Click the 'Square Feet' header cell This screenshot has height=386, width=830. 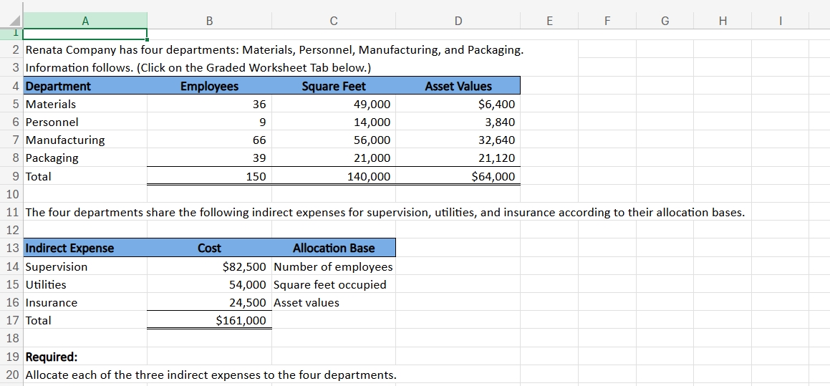click(x=334, y=87)
